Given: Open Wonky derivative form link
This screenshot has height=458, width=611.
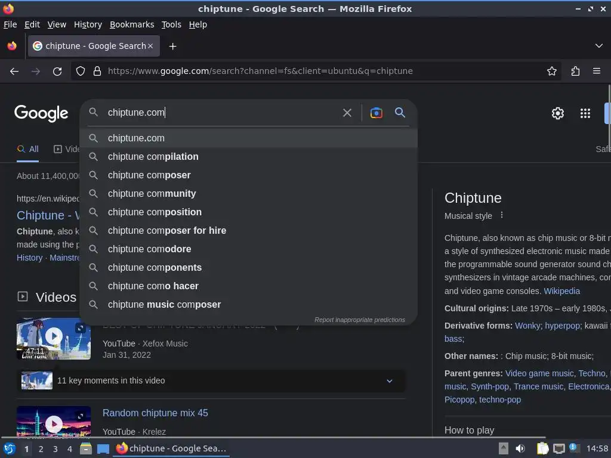Looking at the screenshot, I should pos(527,326).
